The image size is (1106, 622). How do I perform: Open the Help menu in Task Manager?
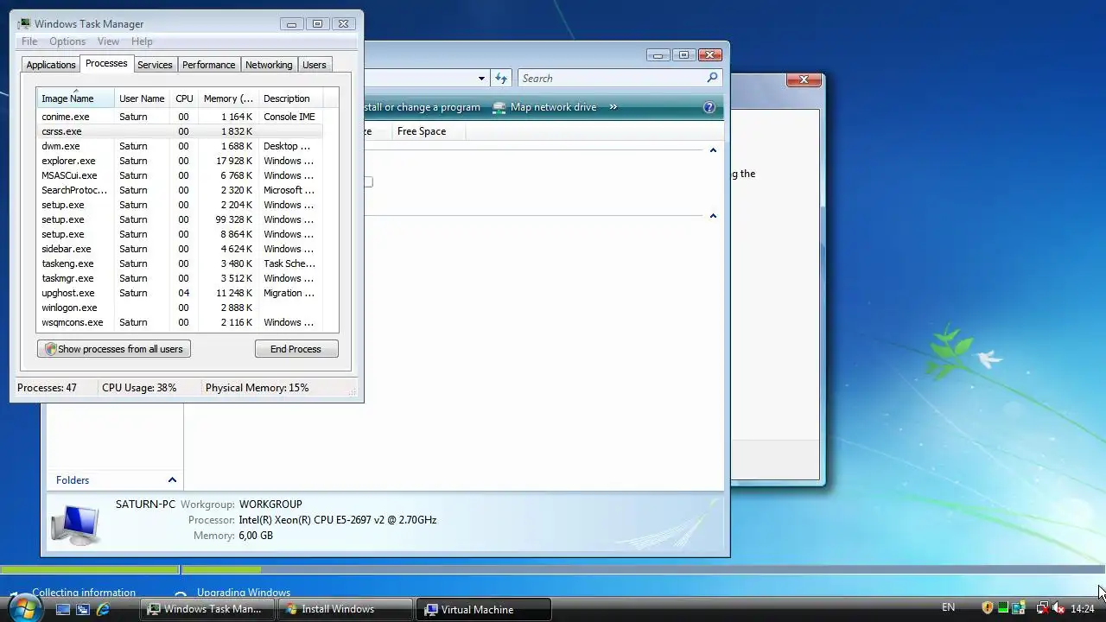142,41
